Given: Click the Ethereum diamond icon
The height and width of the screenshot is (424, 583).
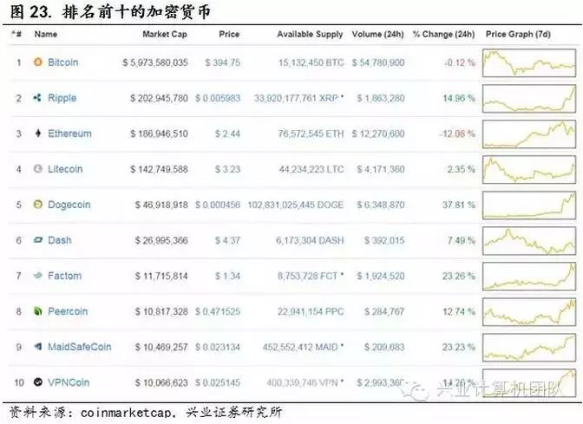Looking at the screenshot, I should pyautogui.click(x=38, y=133).
